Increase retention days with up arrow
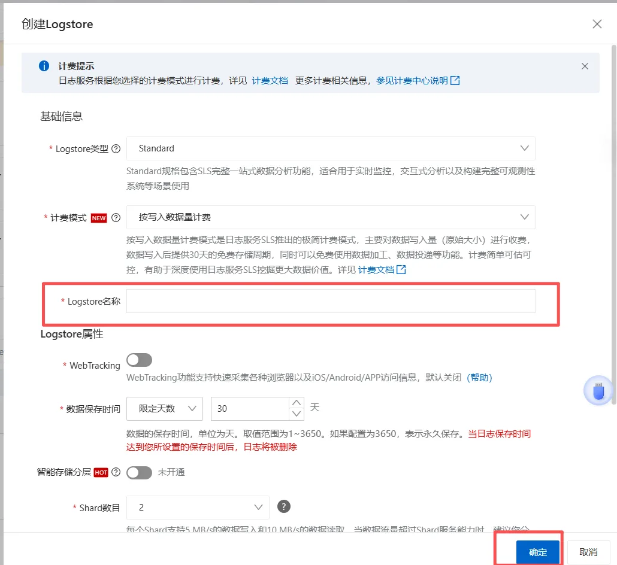617x565 pixels. (297, 403)
